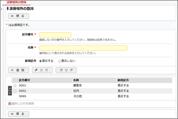The width and height of the screenshot is (178, 119).
Task: Select the 表示しない radio button
Action: [60, 61]
